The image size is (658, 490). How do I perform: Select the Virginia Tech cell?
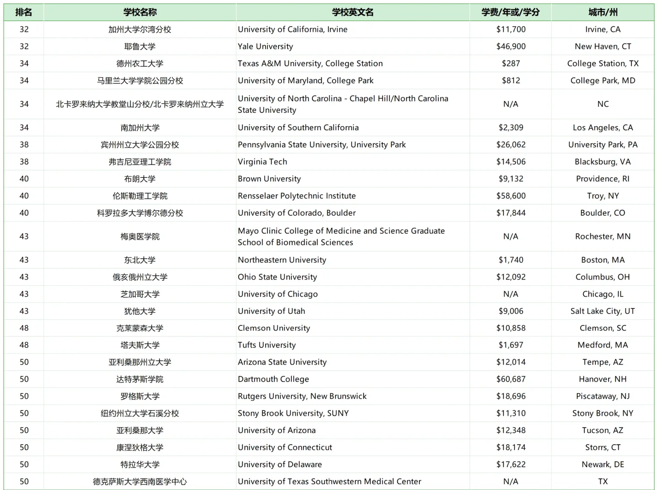click(262, 162)
